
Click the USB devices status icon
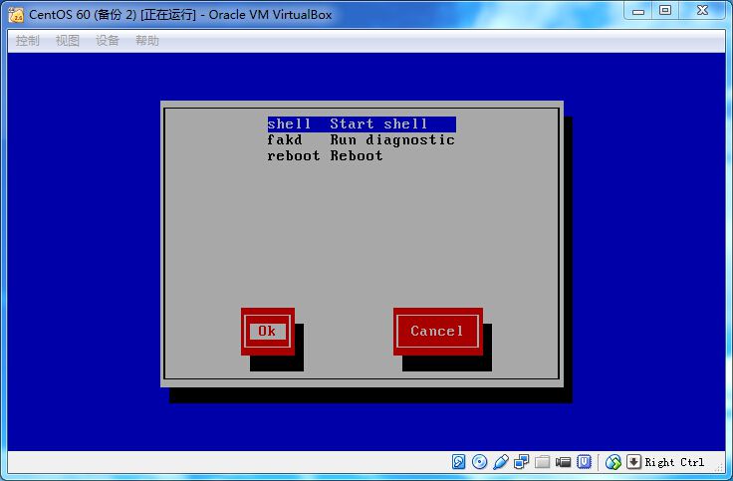click(501, 462)
